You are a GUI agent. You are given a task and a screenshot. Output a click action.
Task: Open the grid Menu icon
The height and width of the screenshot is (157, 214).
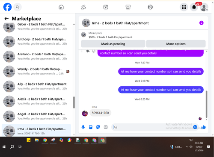[x=184, y=7]
